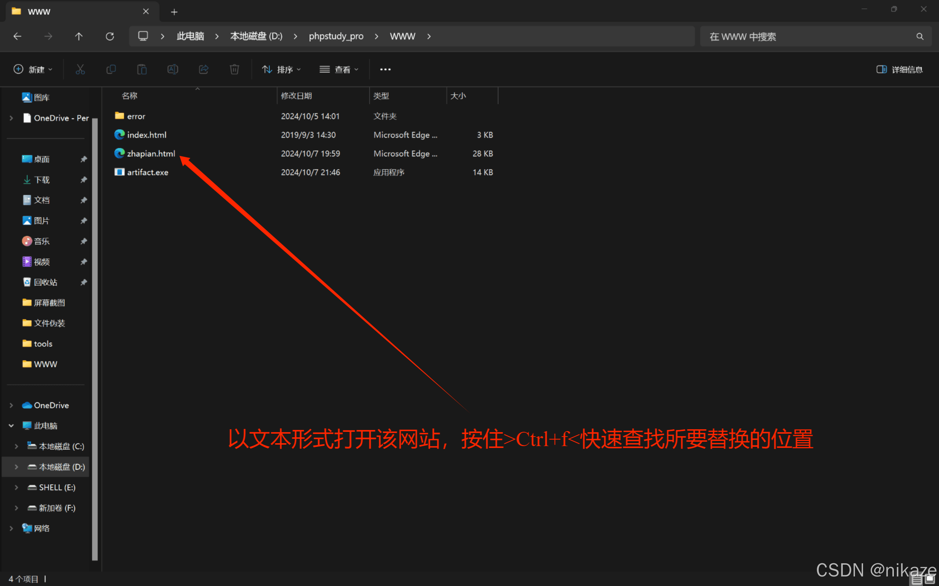Refresh the current folder view
The width and height of the screenshot is (939, 586).
pyautogui.click(x=110, y=36)
